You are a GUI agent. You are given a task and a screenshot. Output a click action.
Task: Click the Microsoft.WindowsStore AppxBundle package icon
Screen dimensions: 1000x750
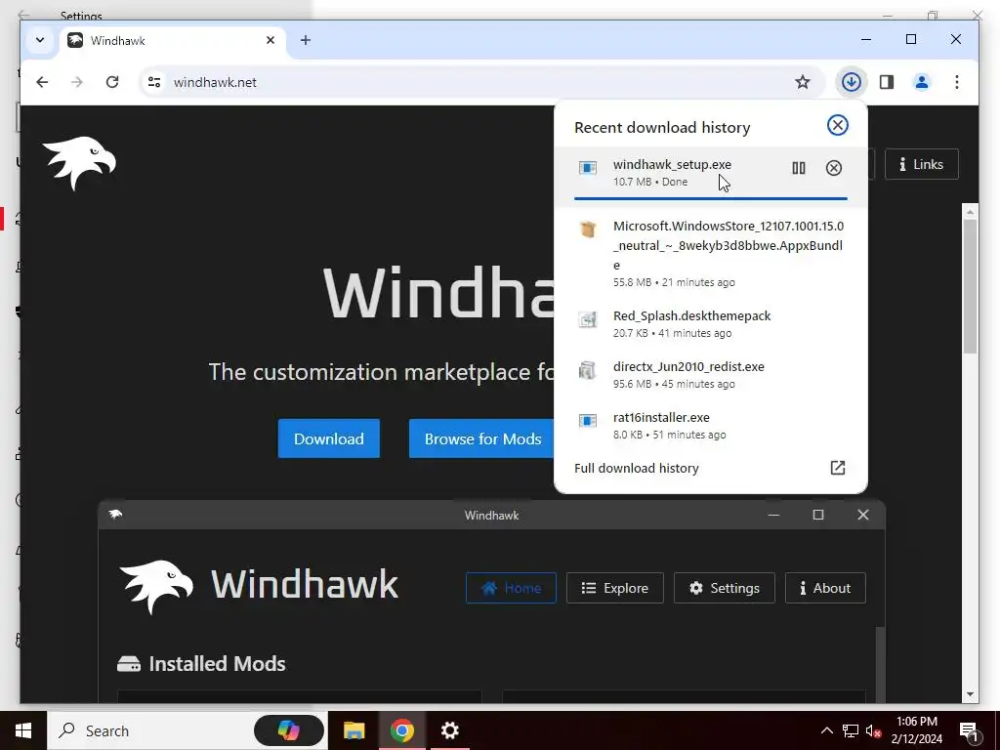(587, 229)
